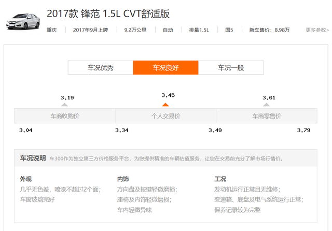Click the 3.19 price value
This screenshot has height=231, width=332.
click(x=67, y=98)
